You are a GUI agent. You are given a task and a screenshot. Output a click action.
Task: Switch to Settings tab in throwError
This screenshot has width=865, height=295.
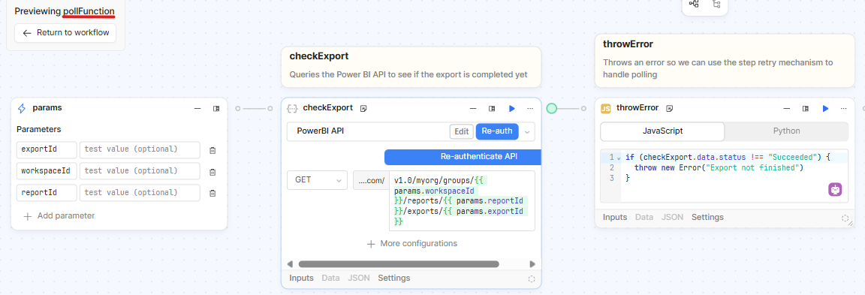(707, 217)
